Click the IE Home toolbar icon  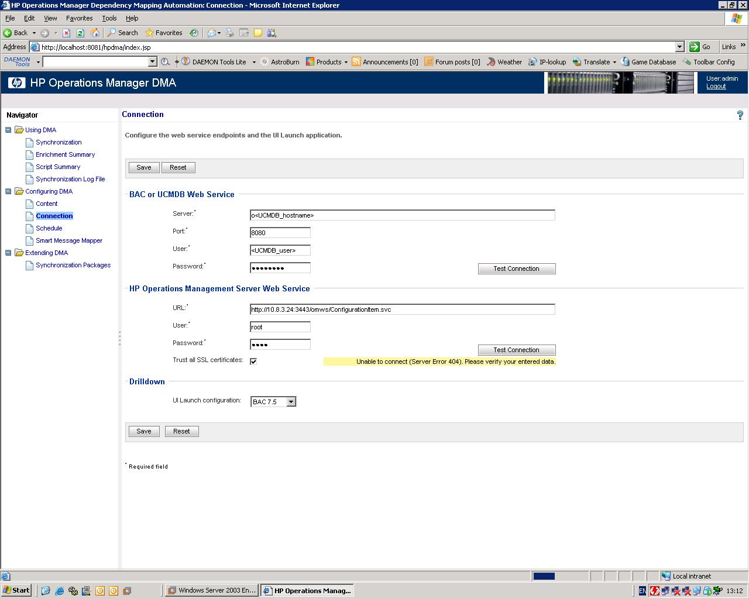[95, 33]
